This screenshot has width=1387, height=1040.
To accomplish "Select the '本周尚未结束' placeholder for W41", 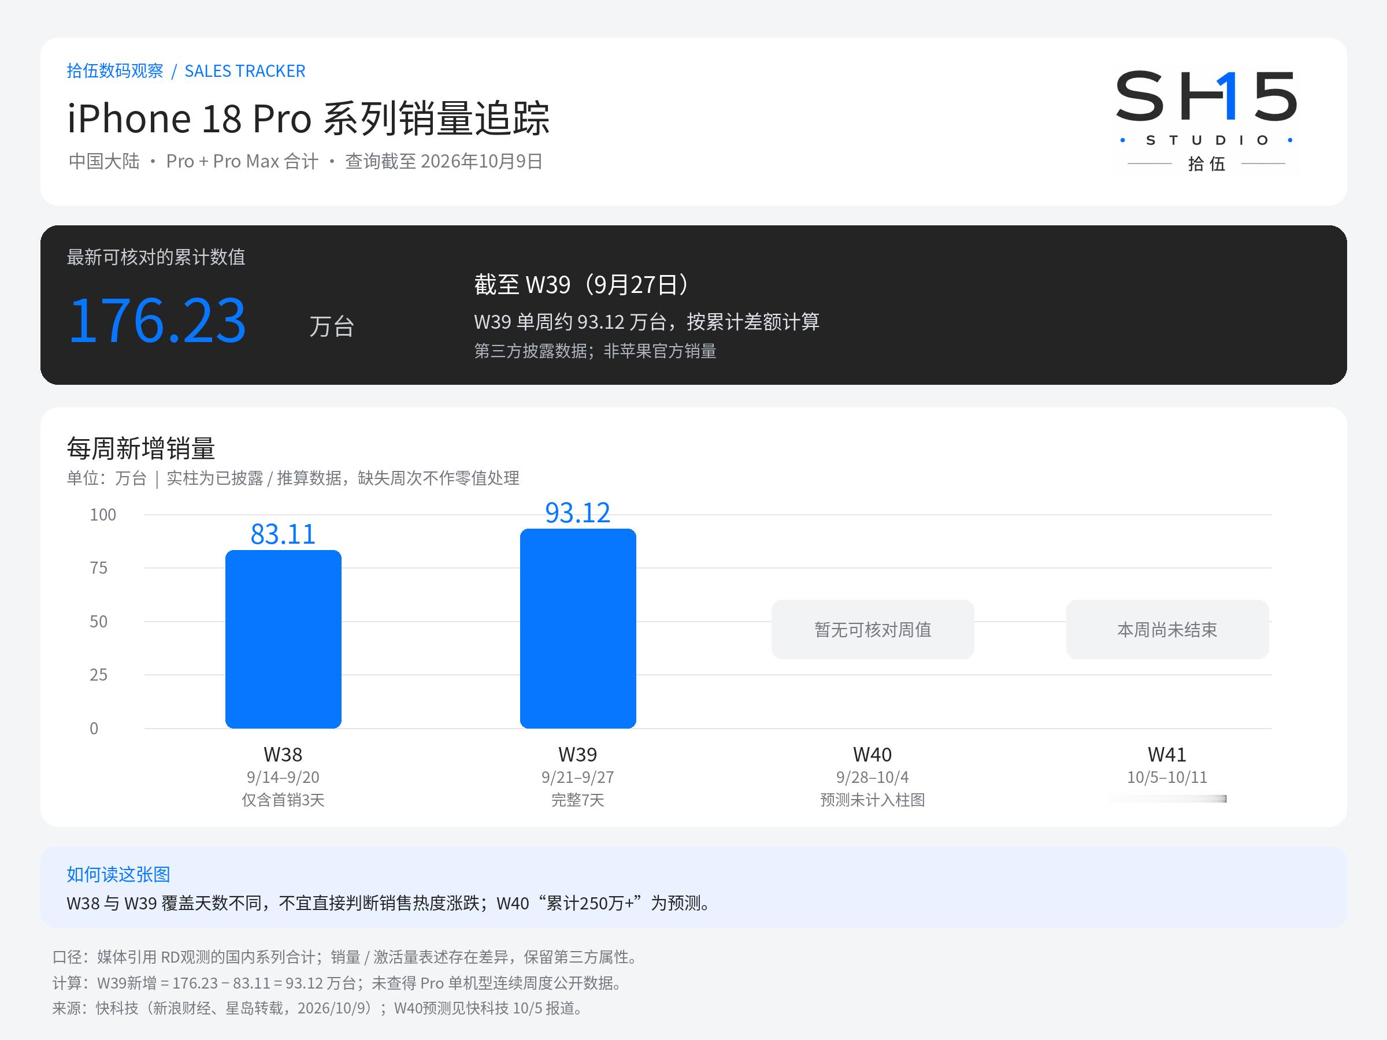I will point(1167,629).
